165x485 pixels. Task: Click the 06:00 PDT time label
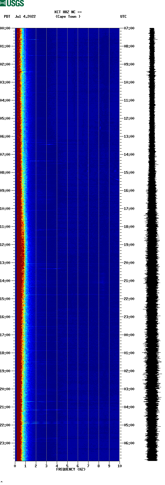tap(5, 137)
